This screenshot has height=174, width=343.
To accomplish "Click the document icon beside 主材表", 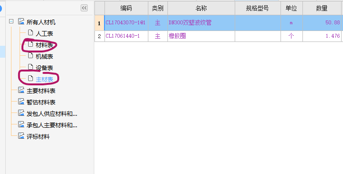I will point(31,78).
